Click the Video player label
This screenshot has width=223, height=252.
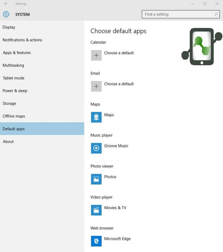click(x=101, y=197)
